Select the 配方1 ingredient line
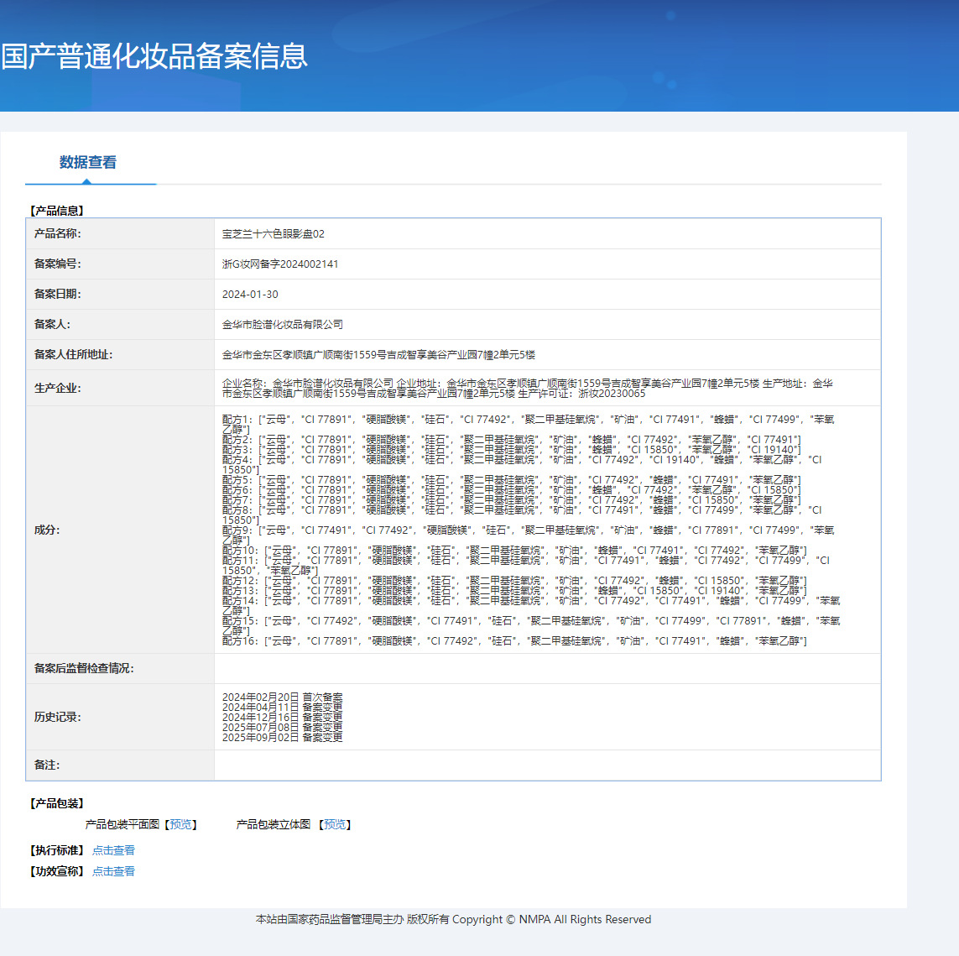 pos(529,425)
